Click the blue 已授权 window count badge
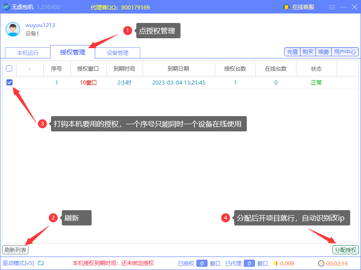This screenshot has width=361, height=270. point(202,263)
